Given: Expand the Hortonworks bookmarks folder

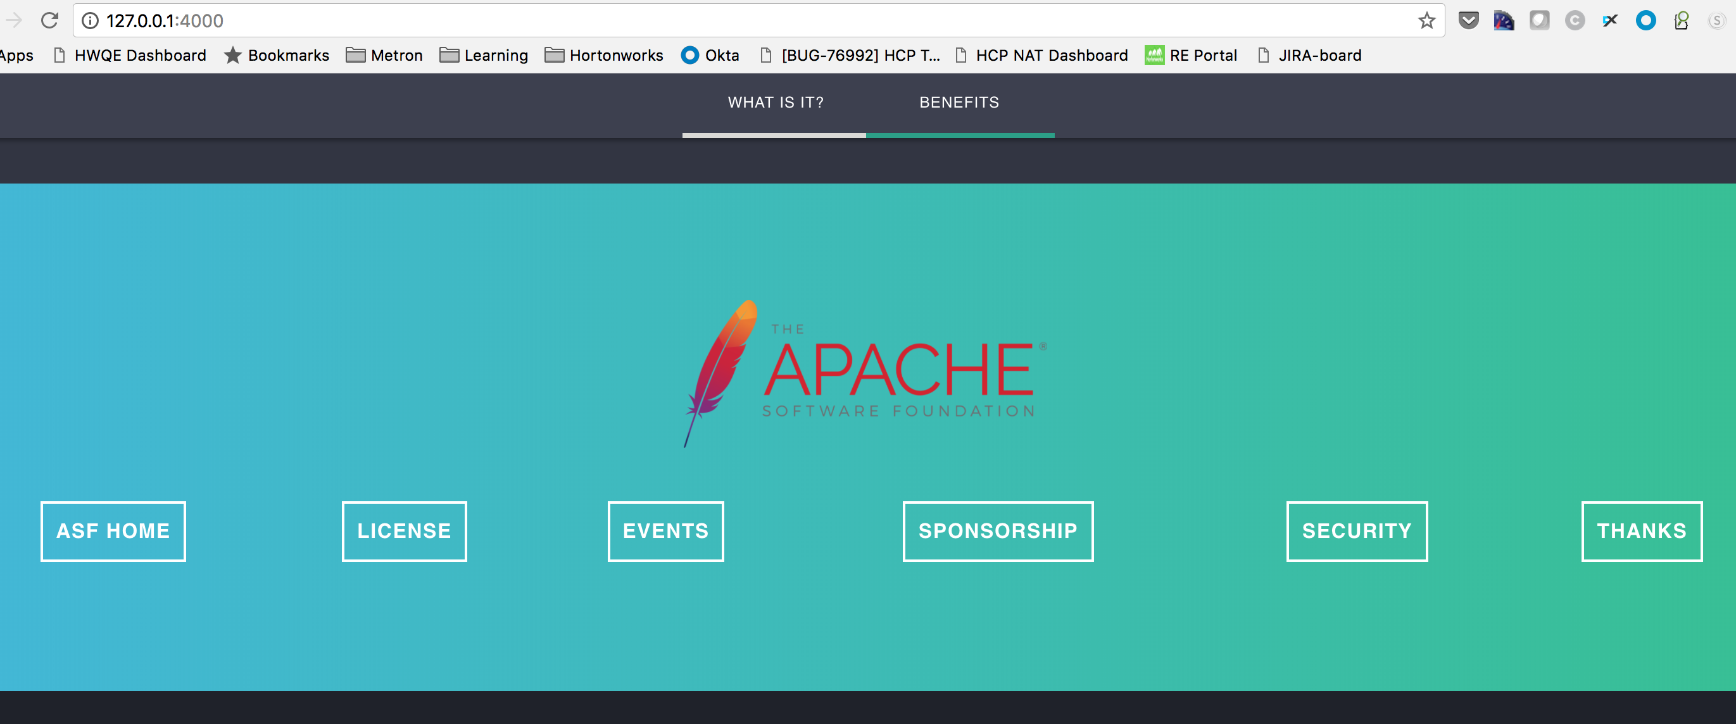Looking at the screenshot, I should click(604, 55).
